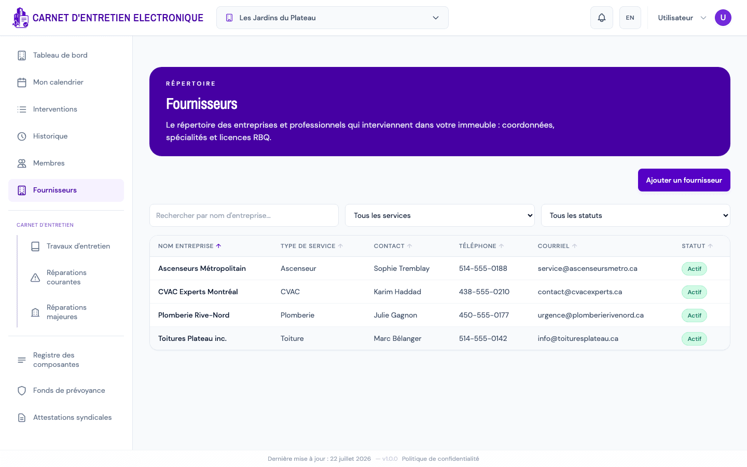Click the Fournisseurs building icon in sidebar
Image resolution: width=747 pixels, height=467 pixels.
(22, 190)
